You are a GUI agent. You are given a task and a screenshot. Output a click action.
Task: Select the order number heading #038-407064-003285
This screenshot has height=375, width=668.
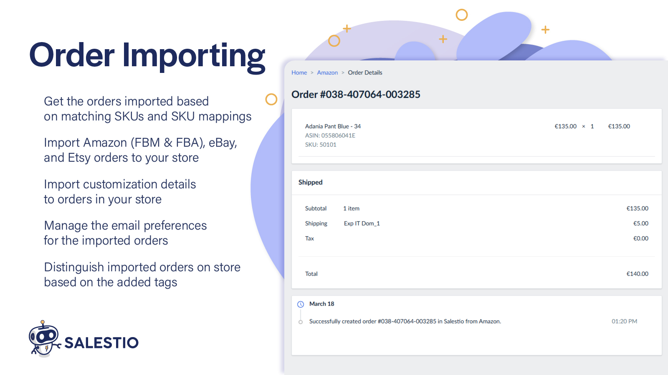tap(356, 95)
